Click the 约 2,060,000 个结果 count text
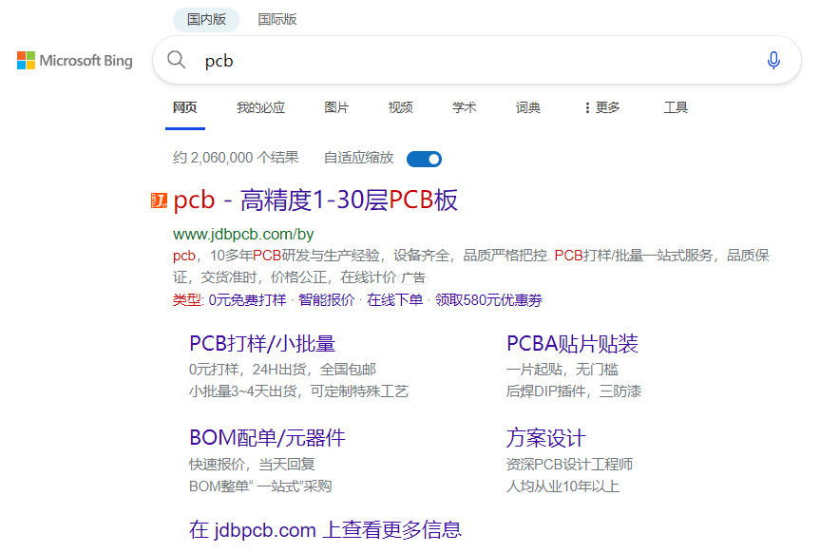This screenshot has width=820, height=553. point(236,158)
